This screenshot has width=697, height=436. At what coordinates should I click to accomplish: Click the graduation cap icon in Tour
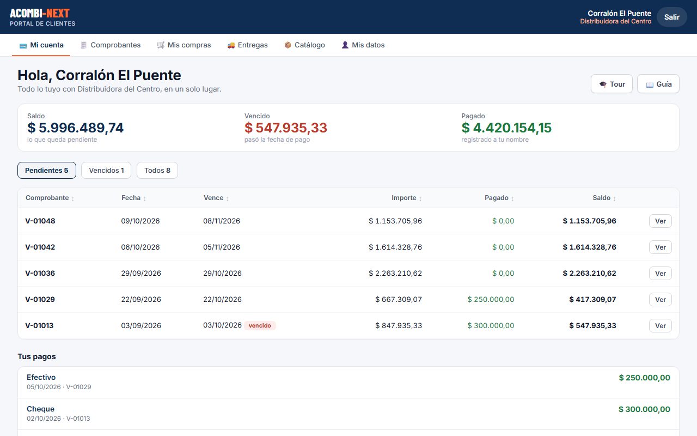[603, 84]
